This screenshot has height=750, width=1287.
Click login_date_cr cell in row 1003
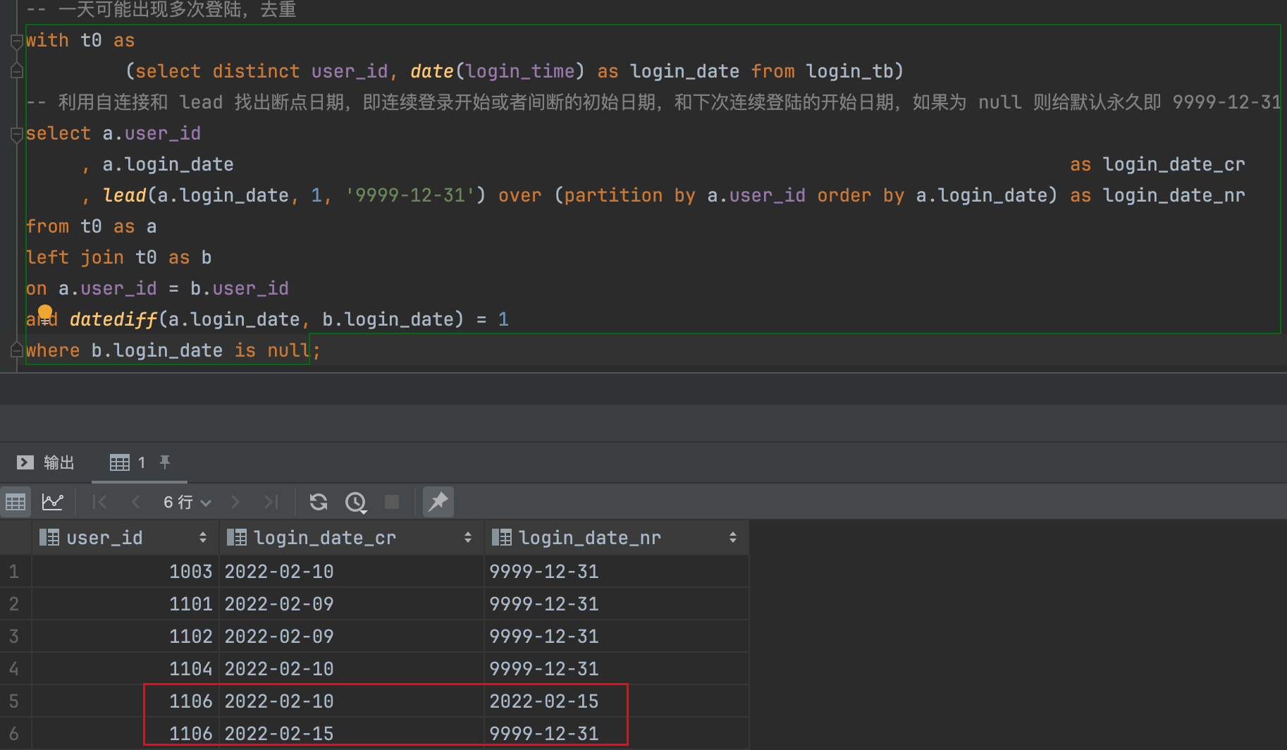(352, 571)
